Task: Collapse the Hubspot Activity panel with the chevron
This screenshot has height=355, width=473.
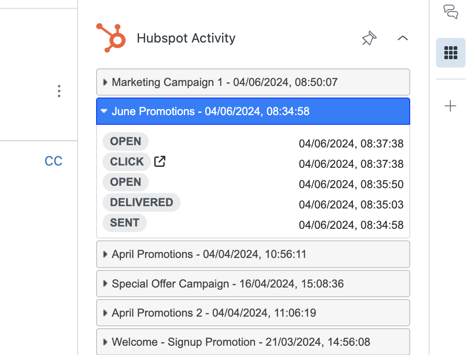Action: pos(403,39)
